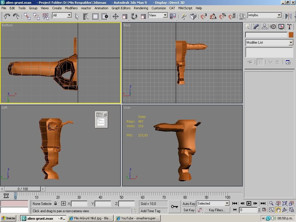Toggle the selection lock padlock
The width and height of the screenshot is (296, 222).
[55, 203]
